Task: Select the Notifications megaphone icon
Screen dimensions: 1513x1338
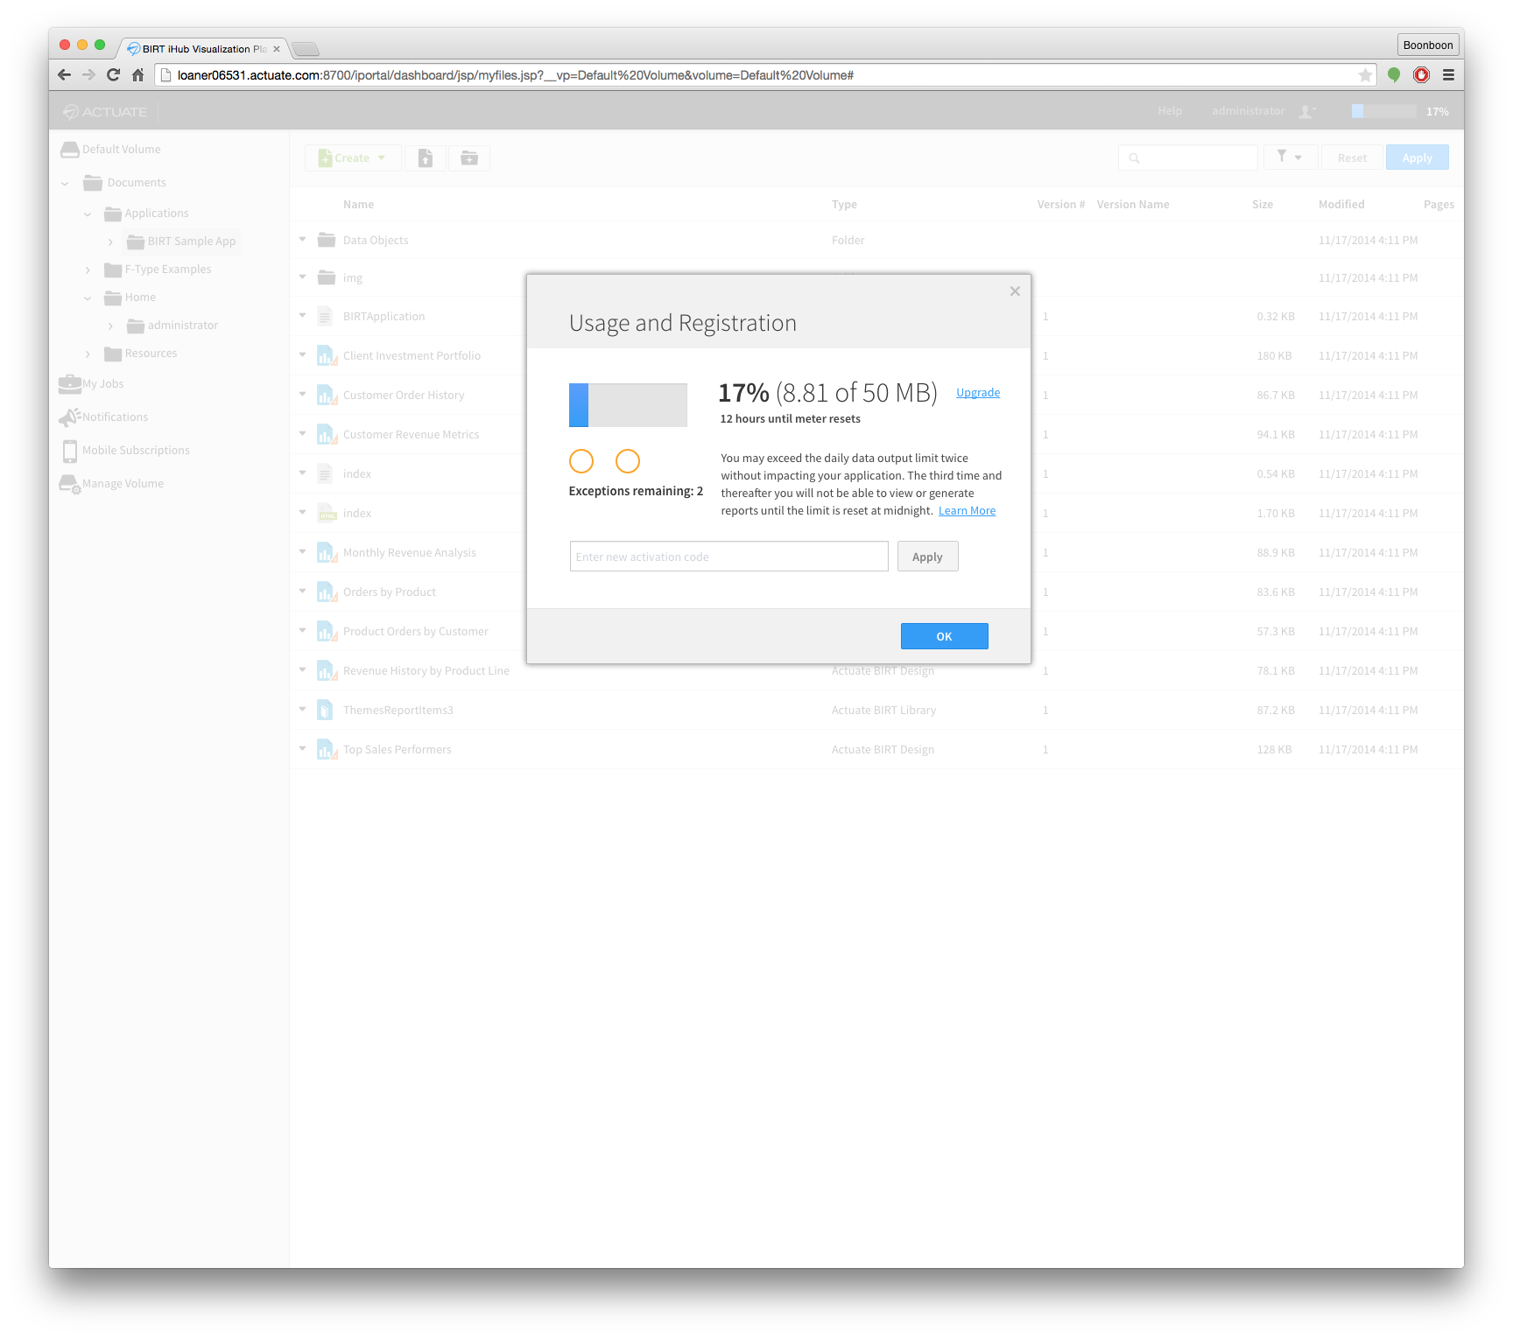Action: tap(69, 417)
